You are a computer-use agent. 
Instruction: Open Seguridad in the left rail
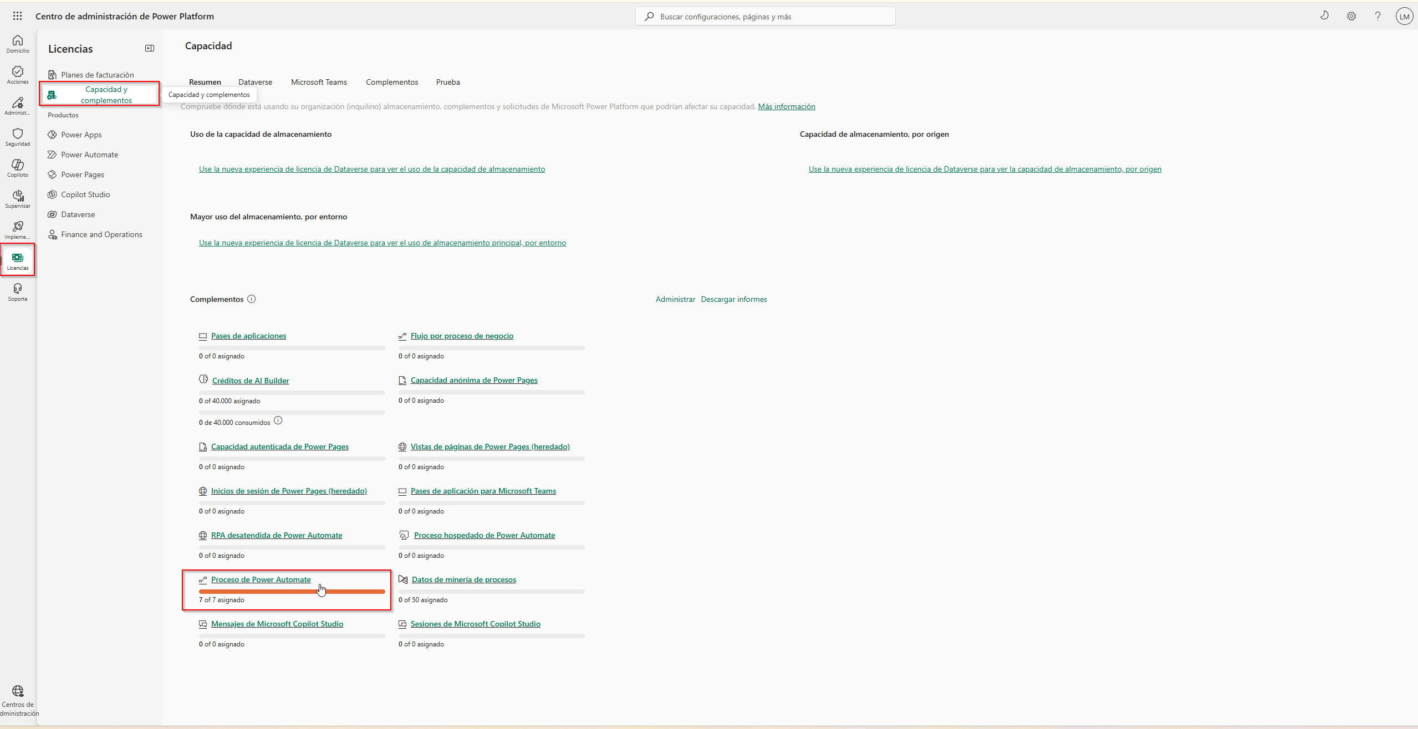click(18, 137)
